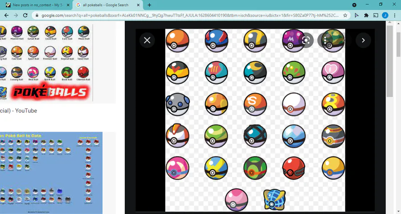Click the white Premier Ball in the preview
Viewport: 401px width, 214px height.
(294, 104)
